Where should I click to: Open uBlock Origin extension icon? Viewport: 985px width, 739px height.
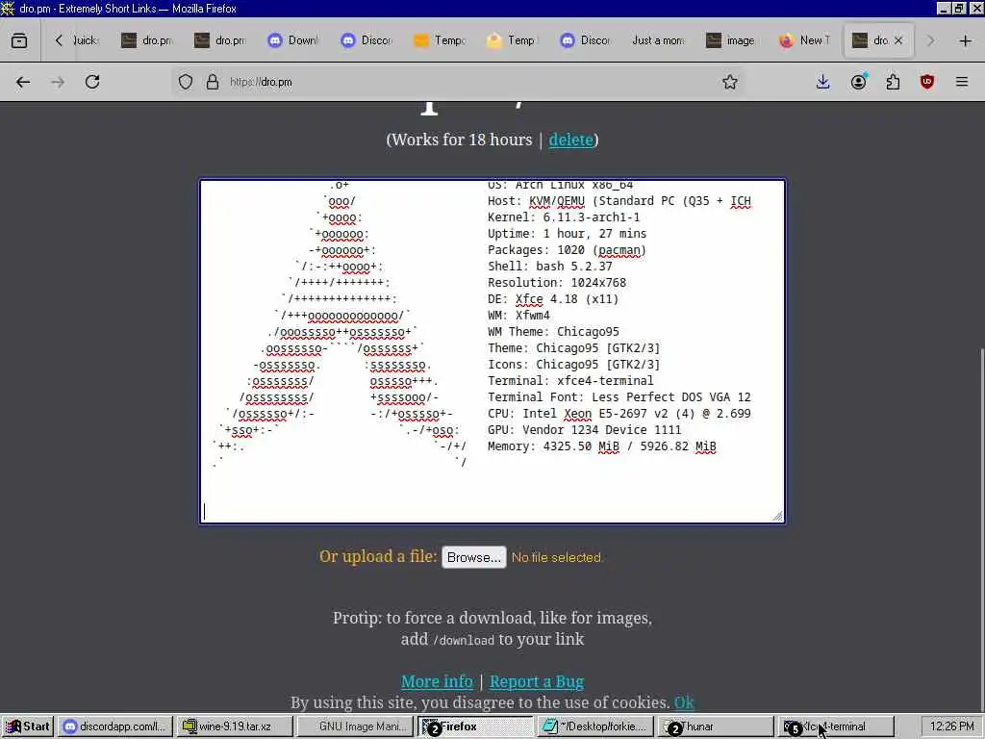point(927,82)
